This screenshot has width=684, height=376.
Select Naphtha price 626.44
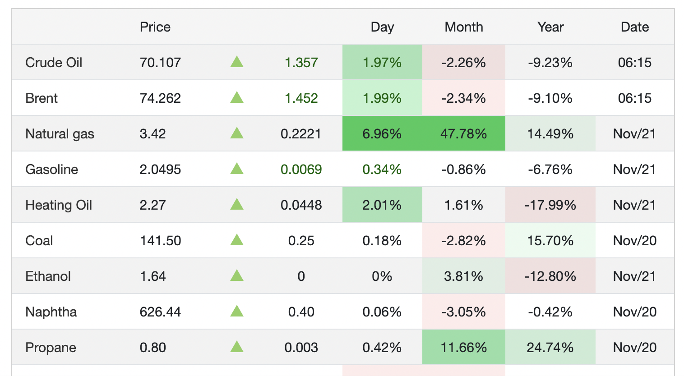coord(160,312)
